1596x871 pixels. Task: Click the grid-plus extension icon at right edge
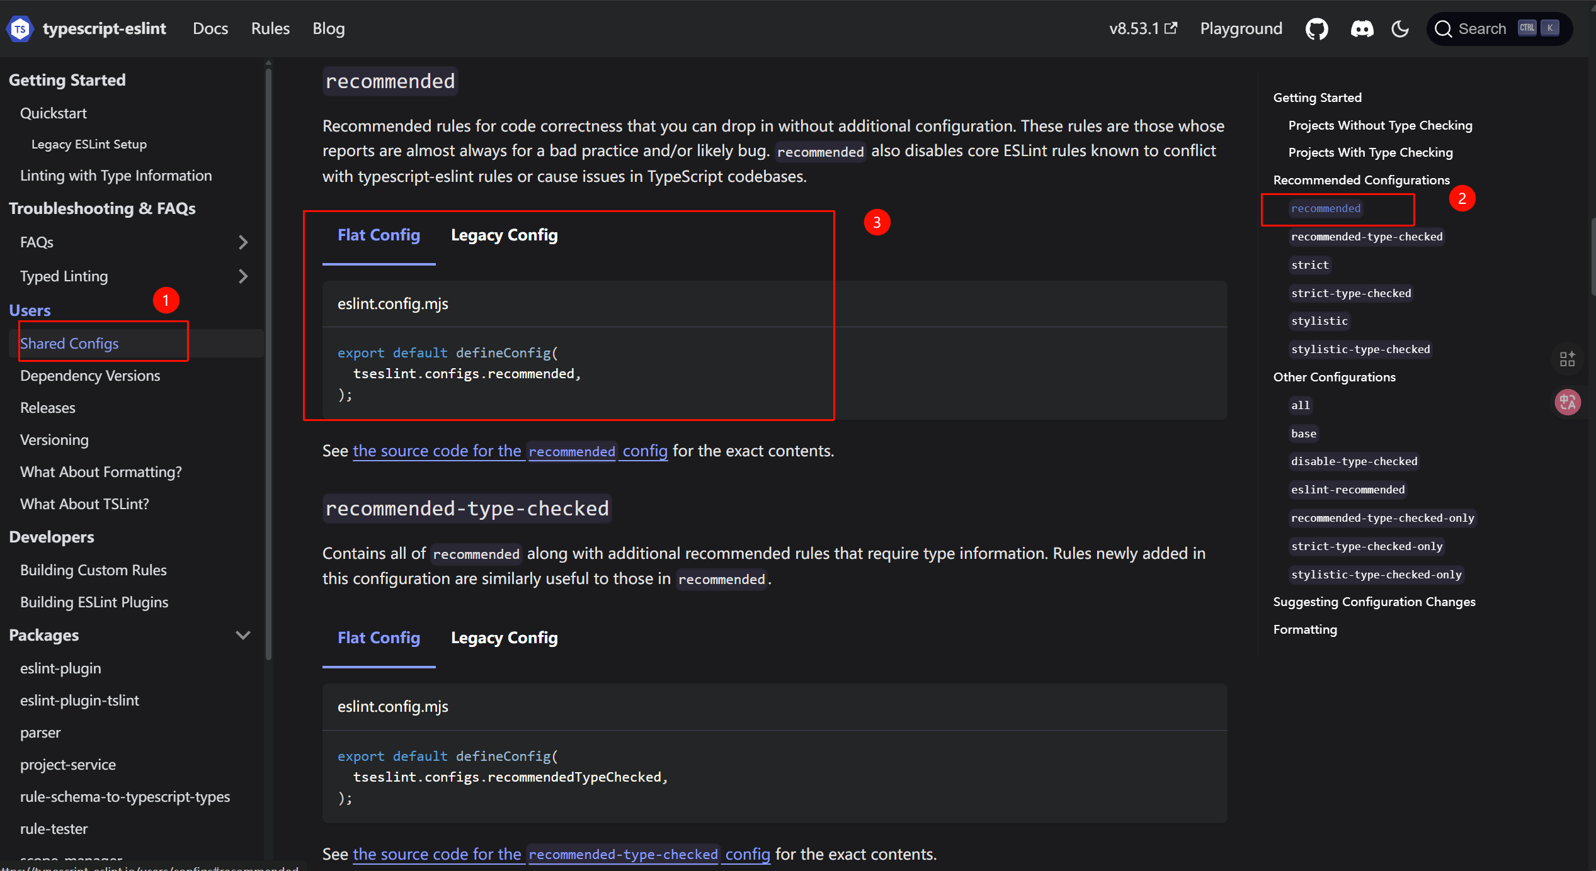click(x=1567, y=359)
